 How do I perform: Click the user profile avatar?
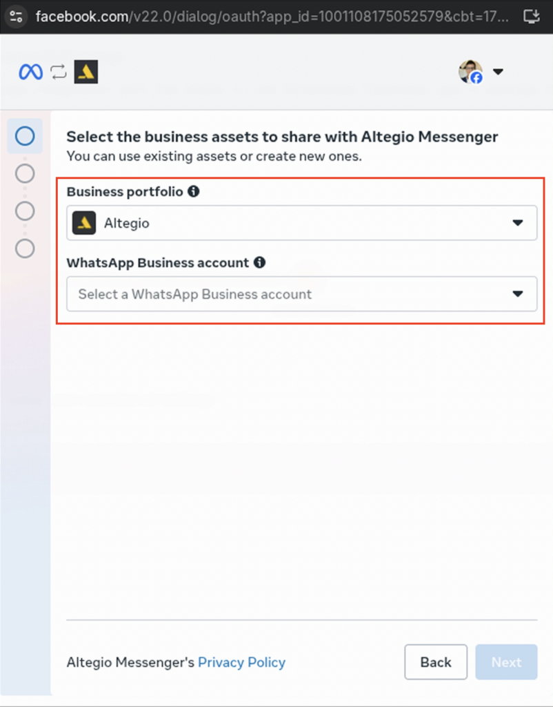coord(470,72)
